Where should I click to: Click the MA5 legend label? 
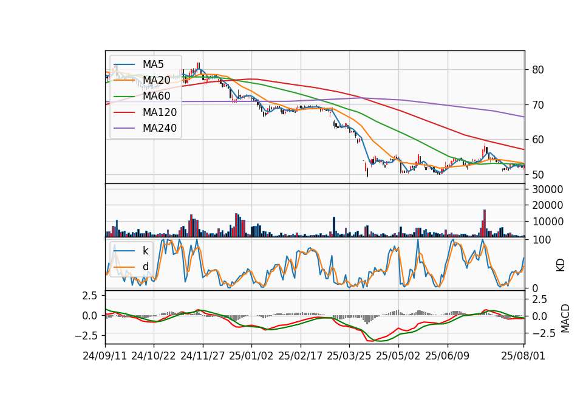(153, 64)
